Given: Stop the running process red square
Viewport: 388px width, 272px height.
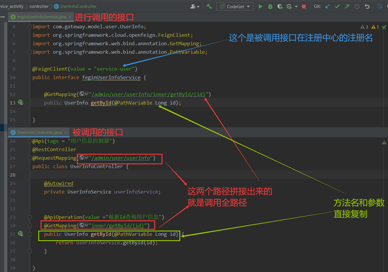Looking at the screenshot, I should [304, 6].
